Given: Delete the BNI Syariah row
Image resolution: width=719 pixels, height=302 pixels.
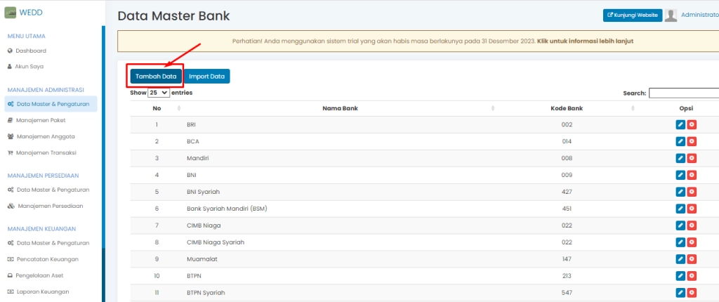Looking at the screenshot, I should tap(692, 192).
